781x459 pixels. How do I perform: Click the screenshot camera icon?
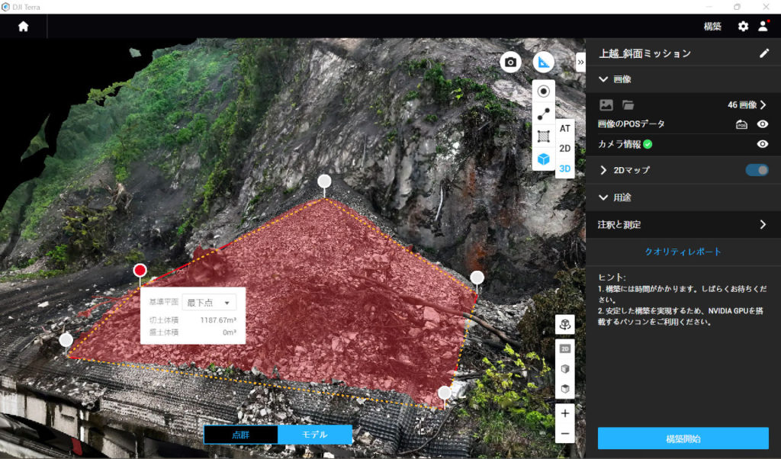(510, 61)
